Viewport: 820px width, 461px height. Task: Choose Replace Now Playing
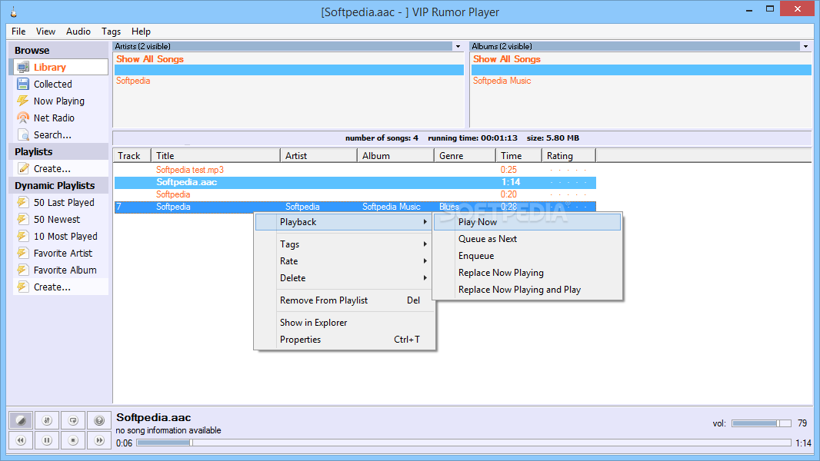(527, 273)
